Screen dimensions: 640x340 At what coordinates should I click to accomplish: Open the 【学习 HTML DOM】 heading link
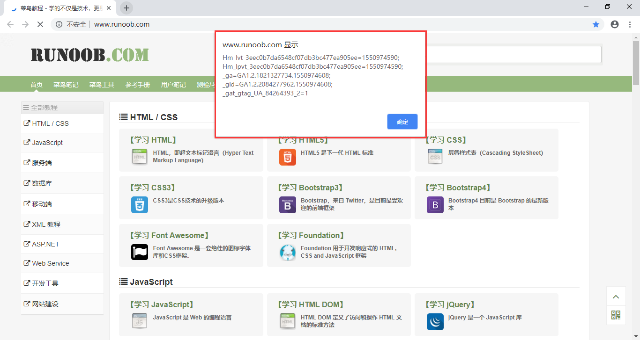[311, 304]
